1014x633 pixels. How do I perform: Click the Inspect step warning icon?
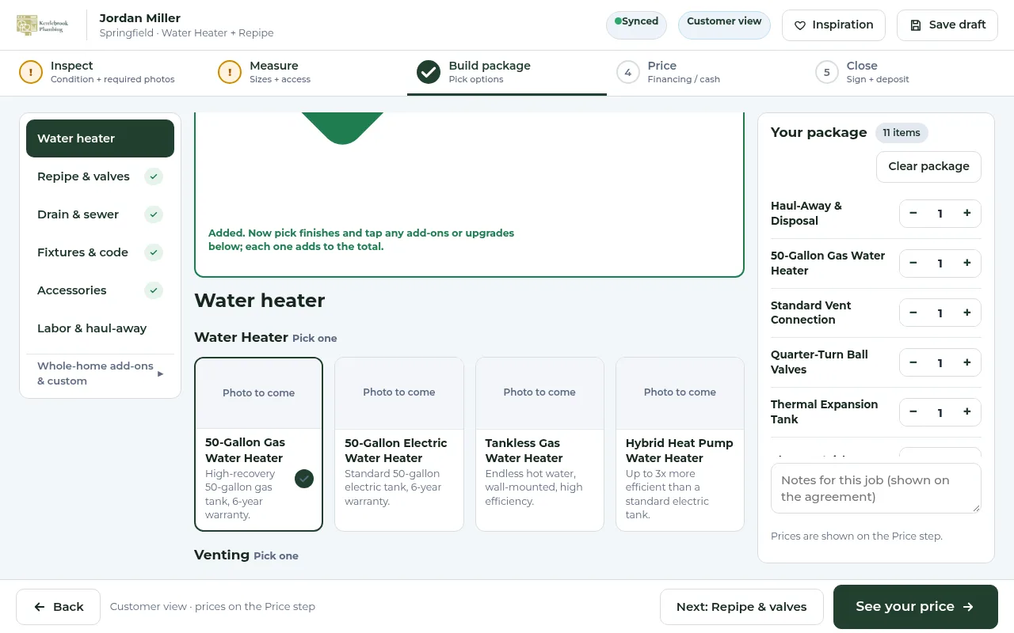tap(31, 72)
